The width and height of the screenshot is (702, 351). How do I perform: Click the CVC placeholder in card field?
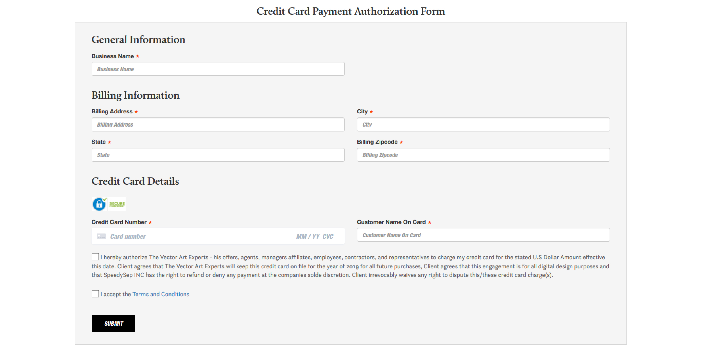click(x=328, y=236)
